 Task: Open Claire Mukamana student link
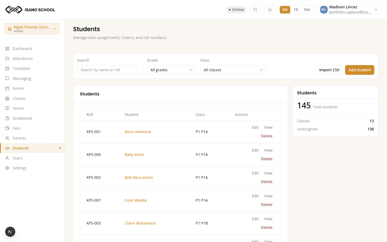tap(140, 223)
